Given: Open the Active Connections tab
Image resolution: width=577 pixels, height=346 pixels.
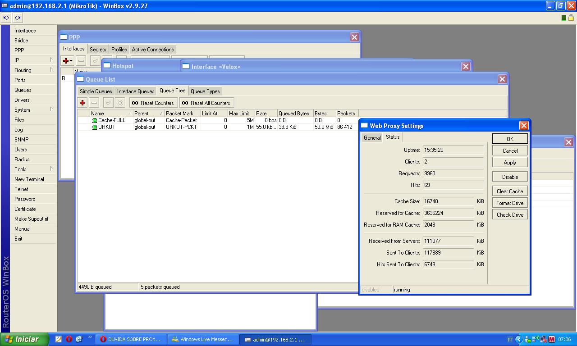Looking at the screenshot, I should pyautogui.click(x=153, y=50).
